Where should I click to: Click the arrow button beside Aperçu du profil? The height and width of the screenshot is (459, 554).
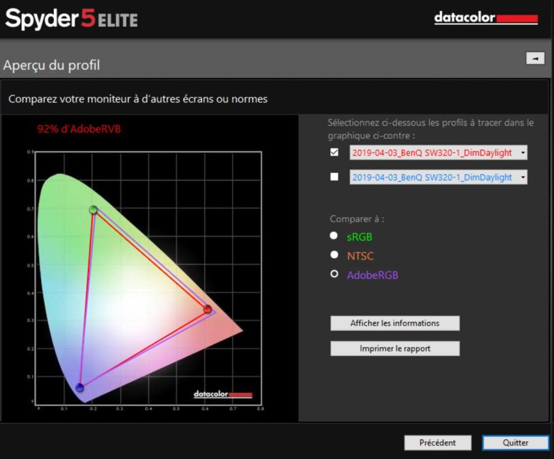(535, 58)
